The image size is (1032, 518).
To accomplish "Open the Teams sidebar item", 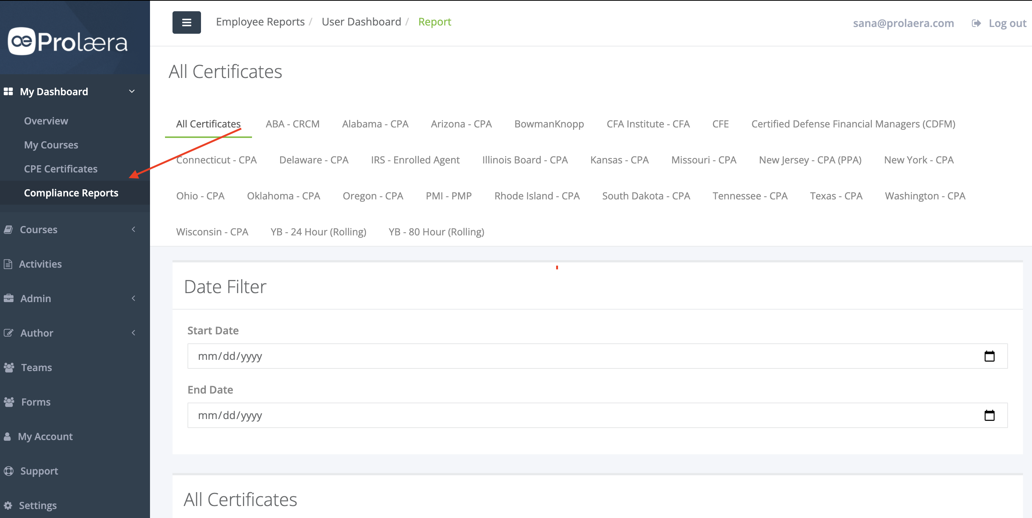I will click(x=36, y=367).
